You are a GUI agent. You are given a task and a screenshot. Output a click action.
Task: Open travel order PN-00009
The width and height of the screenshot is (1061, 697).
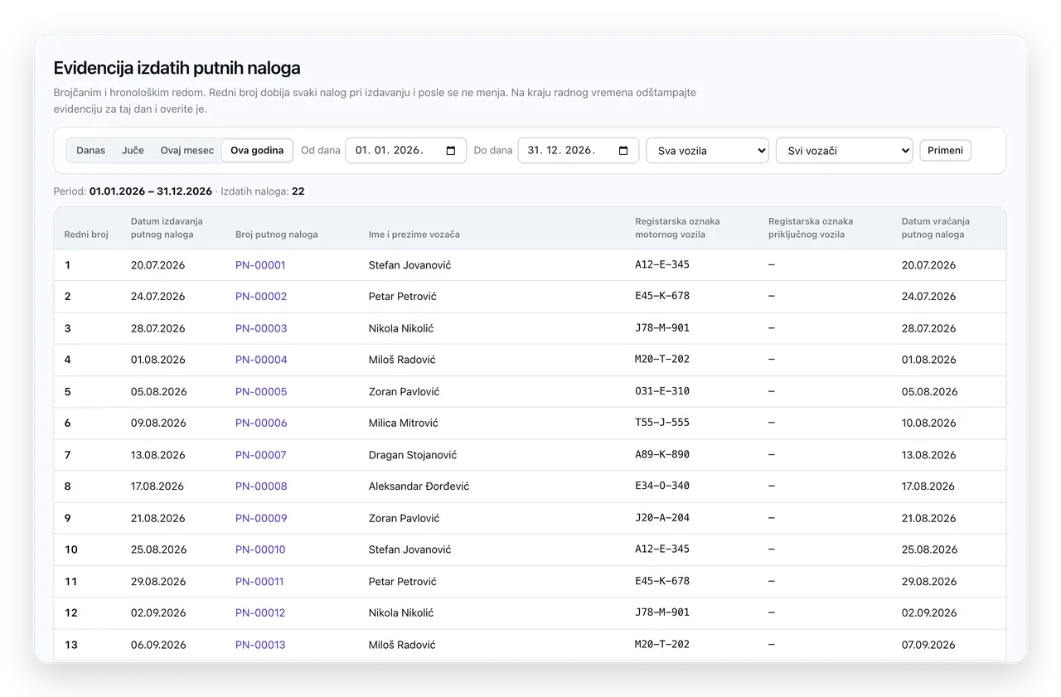pos(261,519)
